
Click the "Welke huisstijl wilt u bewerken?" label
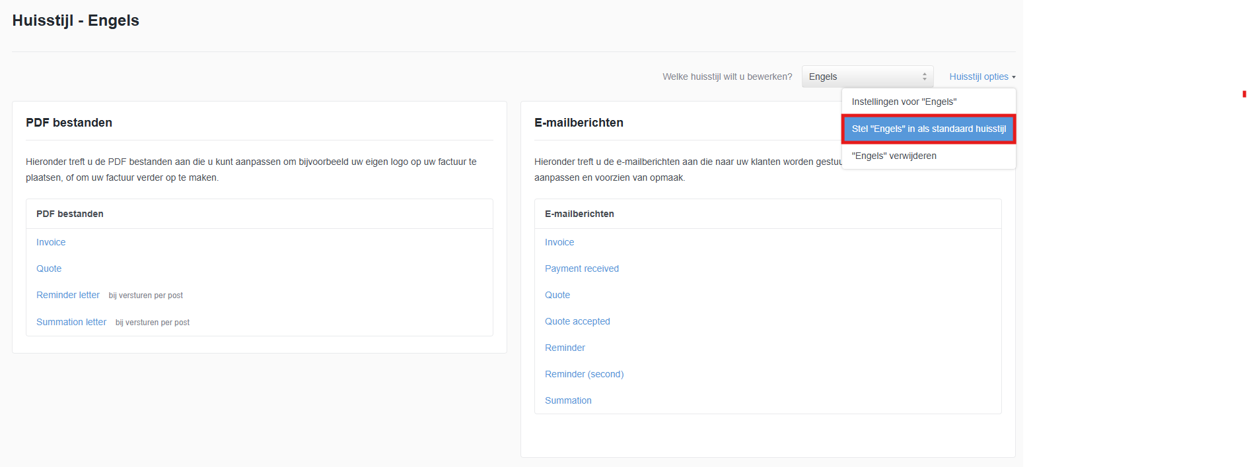click(x=727, y=77)
